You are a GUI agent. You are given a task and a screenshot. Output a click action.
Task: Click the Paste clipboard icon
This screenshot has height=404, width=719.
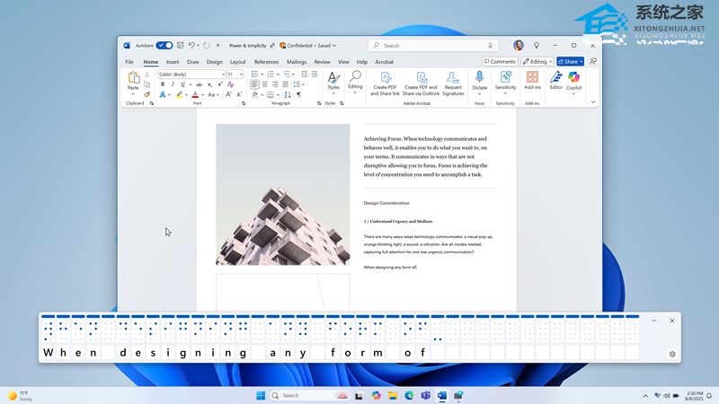coord(133,79)
